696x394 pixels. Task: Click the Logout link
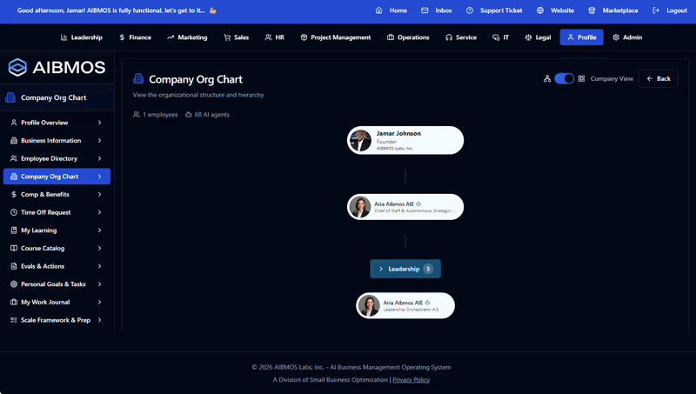click(670, 10)
